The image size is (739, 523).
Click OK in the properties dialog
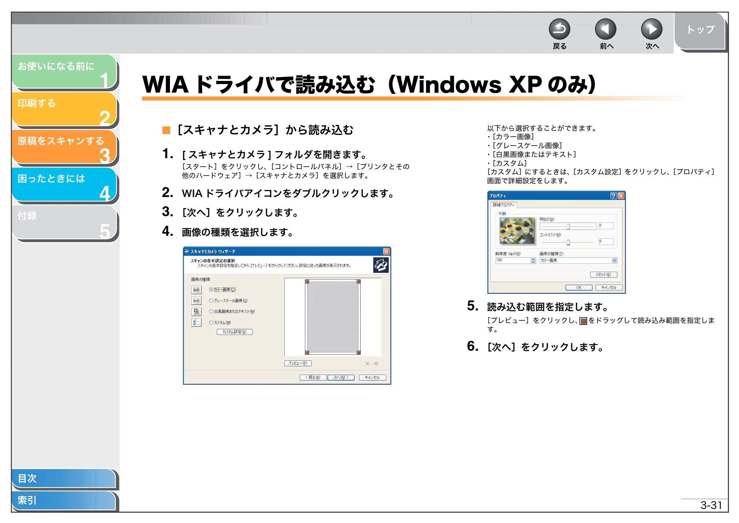[x=579, y=288]
